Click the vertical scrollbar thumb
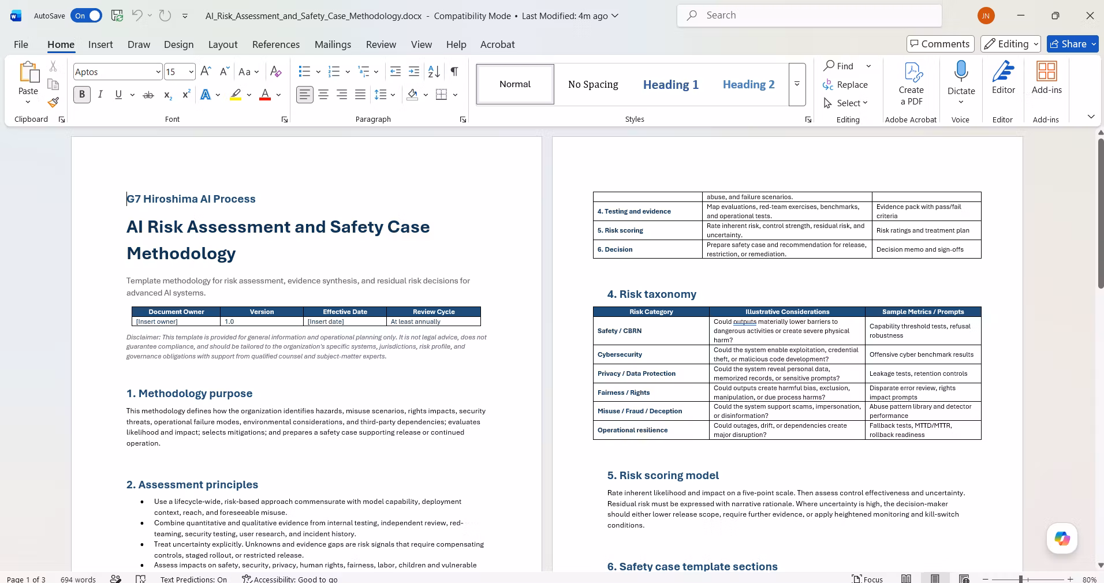Screen dimensions: 1104x583 (1101, 214)
